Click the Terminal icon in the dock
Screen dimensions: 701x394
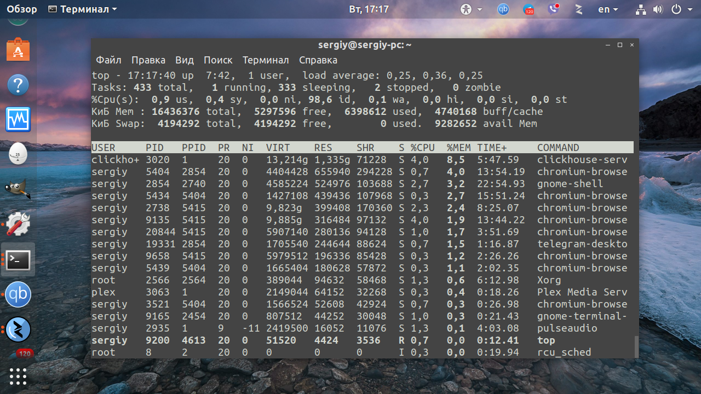coord(18,260)
